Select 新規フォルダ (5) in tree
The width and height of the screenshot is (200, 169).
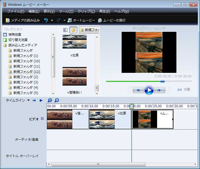click(23, 93)
